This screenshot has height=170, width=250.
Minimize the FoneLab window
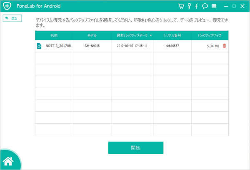click(226, 6)
